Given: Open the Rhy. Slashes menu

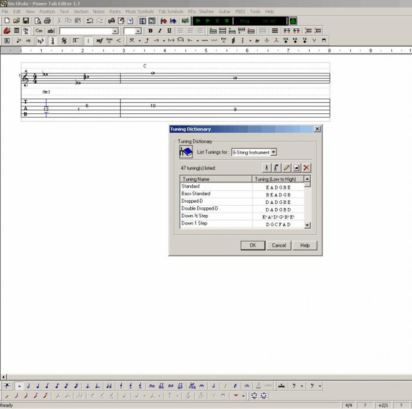Looking at the screenshot, I should (x=201, y=12).
